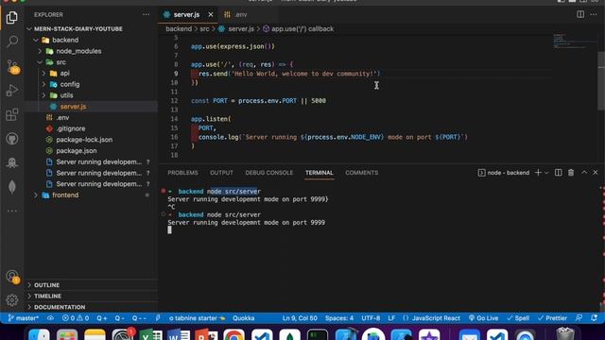
Task: Split the editor to the right
Action: coord(580,15)
